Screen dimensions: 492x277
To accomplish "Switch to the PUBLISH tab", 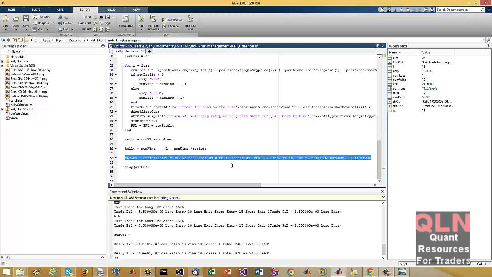I will tap(111, 10).
